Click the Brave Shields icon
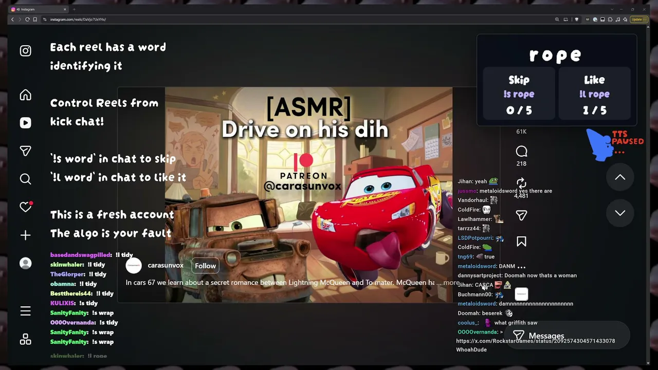The image size is (658, 370). 576,20
